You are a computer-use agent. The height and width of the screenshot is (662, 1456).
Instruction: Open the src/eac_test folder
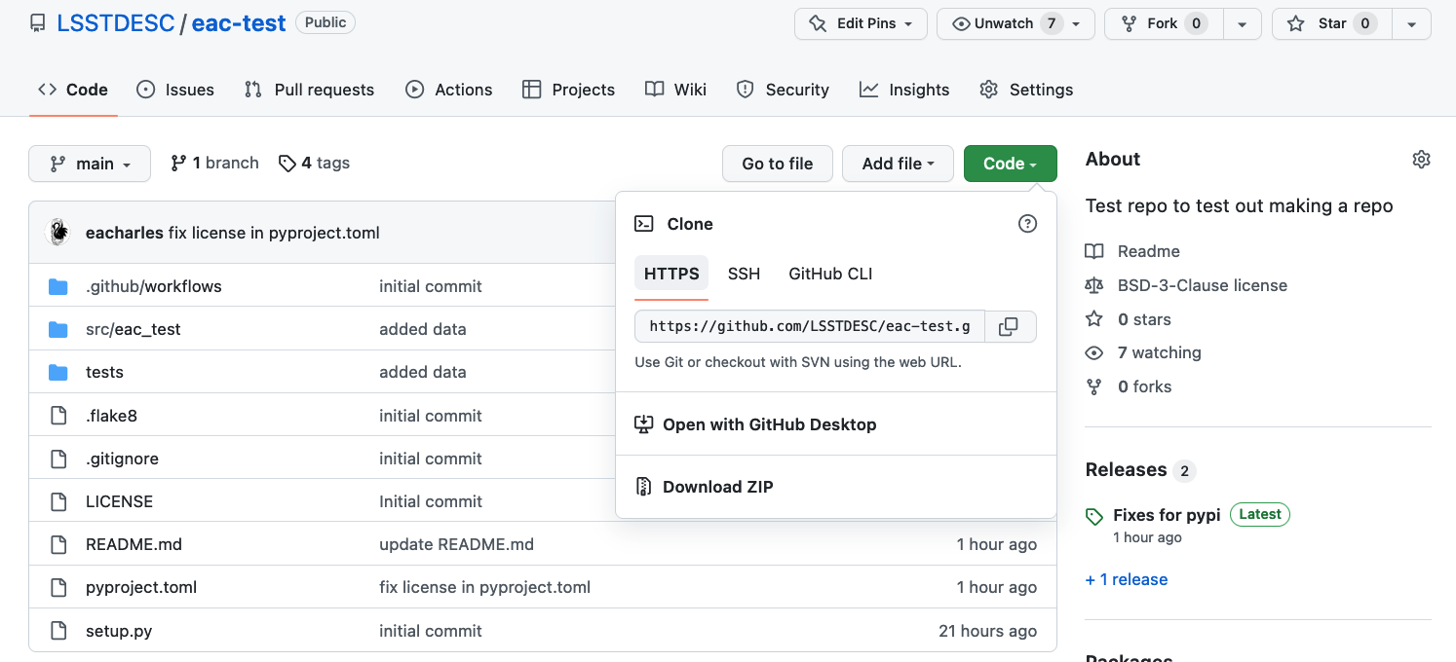pos(134,329)
